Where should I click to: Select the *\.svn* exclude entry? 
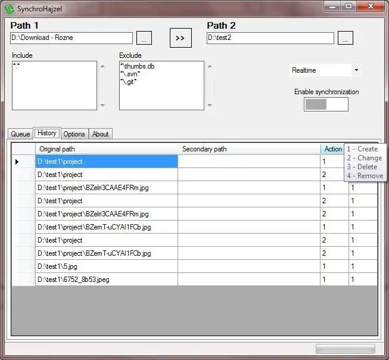pos(130,74)
